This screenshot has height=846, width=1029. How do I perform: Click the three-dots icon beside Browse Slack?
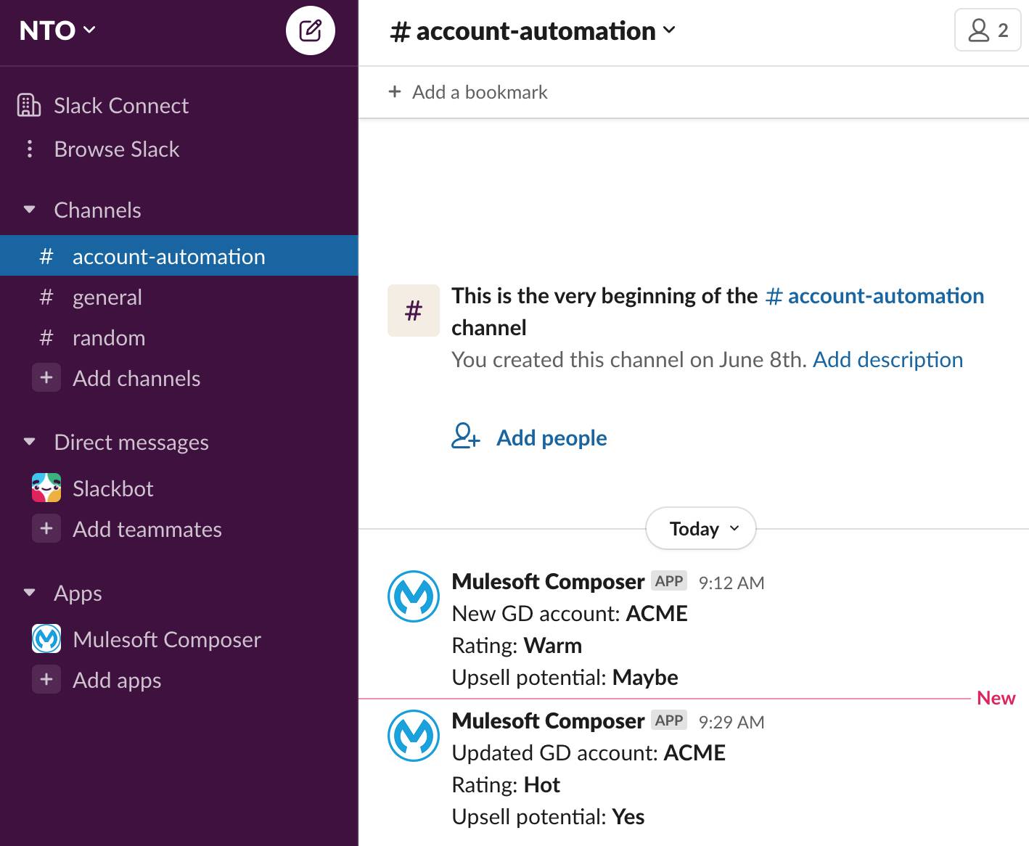point(29,149)
